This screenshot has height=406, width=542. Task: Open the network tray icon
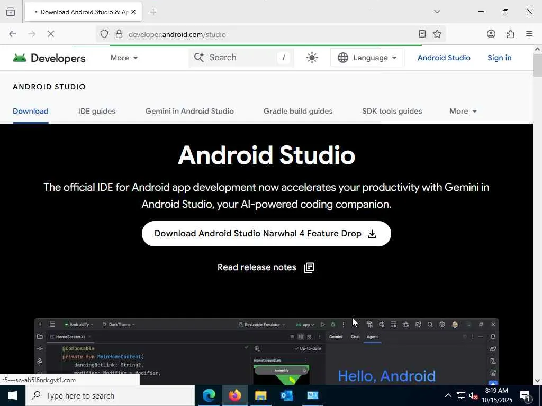click(x=460, y=395)
